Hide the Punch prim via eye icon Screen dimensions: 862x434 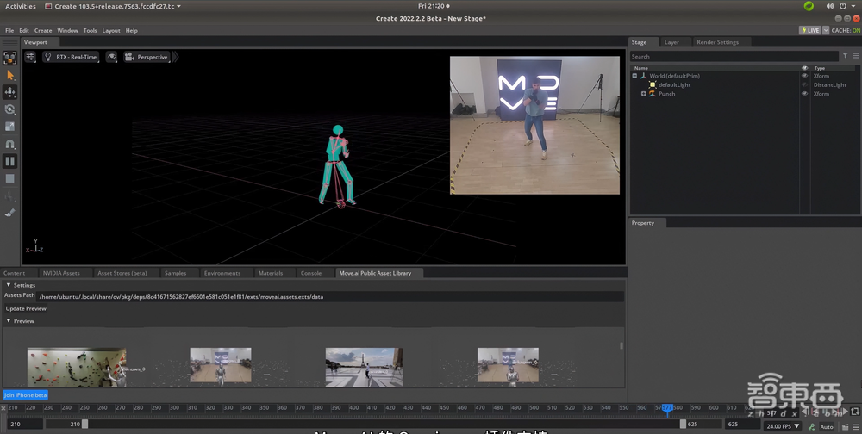click(x=805, y=94)
